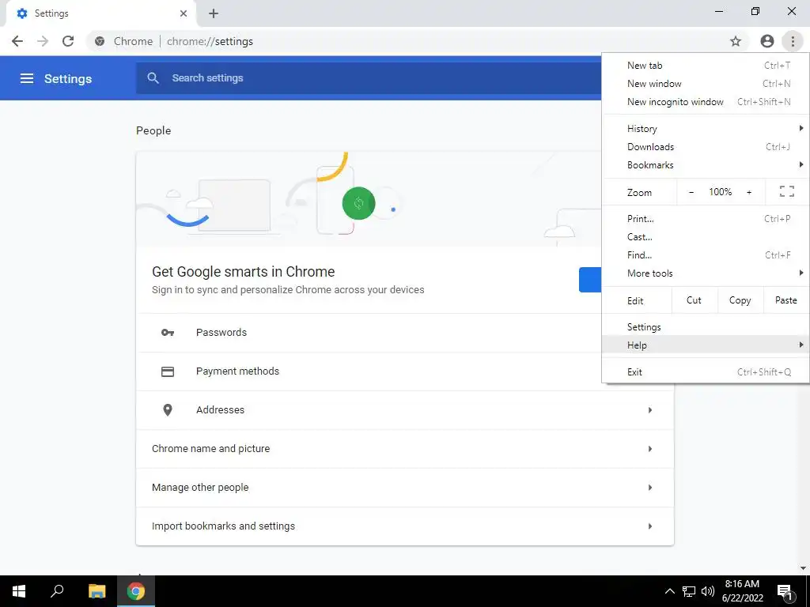Viewport: 810px width, 607px height.
Task: Open File Explorer from the taskbar
Action: click(97, 591)
